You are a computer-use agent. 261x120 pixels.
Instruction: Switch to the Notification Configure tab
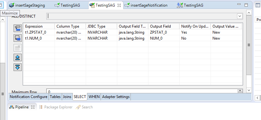[29, 97]
